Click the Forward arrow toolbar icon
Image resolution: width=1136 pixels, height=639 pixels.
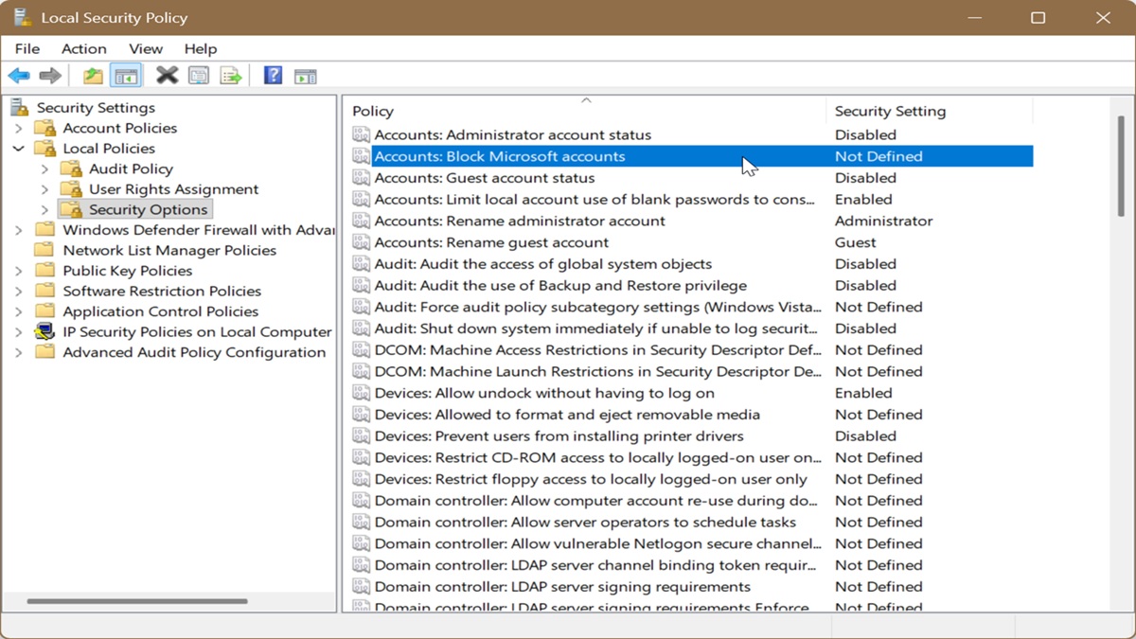coord(50,76)
